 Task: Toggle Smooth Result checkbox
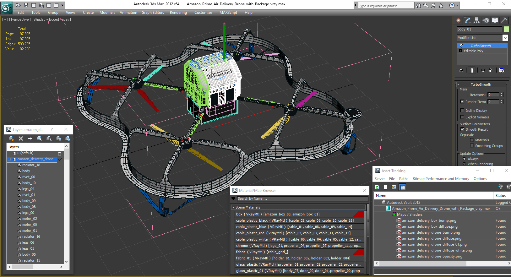pos(462,129)
